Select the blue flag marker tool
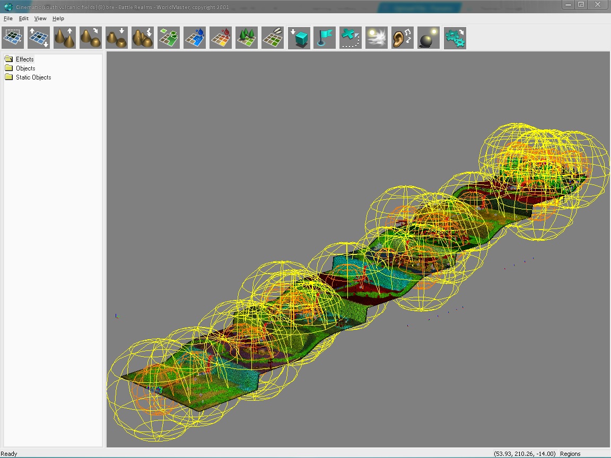Viewport: 611px width, 458px height. pos(325,38)
